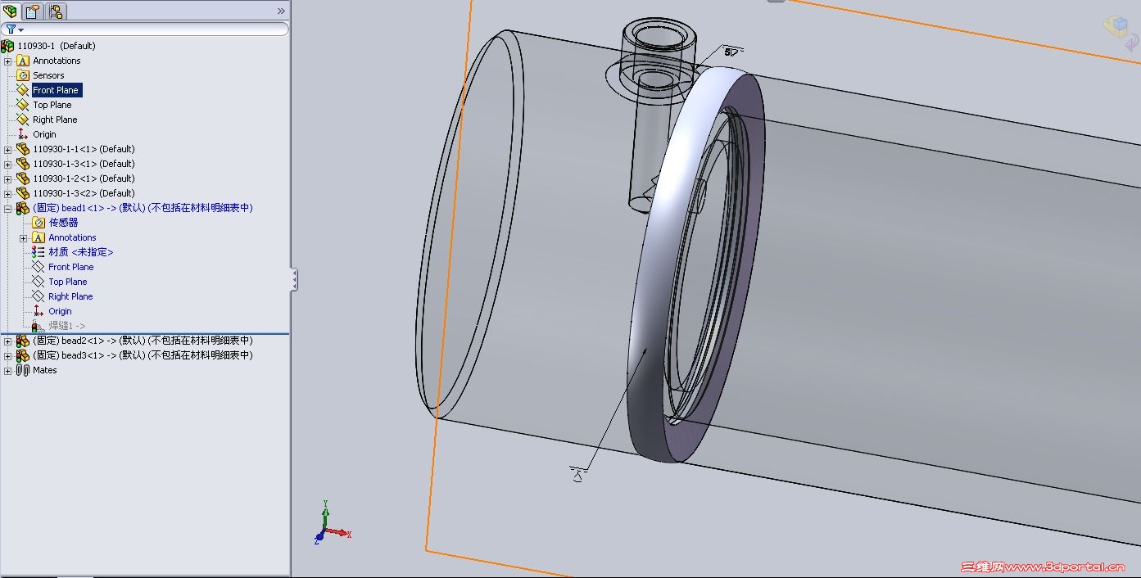Expand the top-level Annotations folder
The width and height of the screenshot is (1141, 578).
coord(8,61)
